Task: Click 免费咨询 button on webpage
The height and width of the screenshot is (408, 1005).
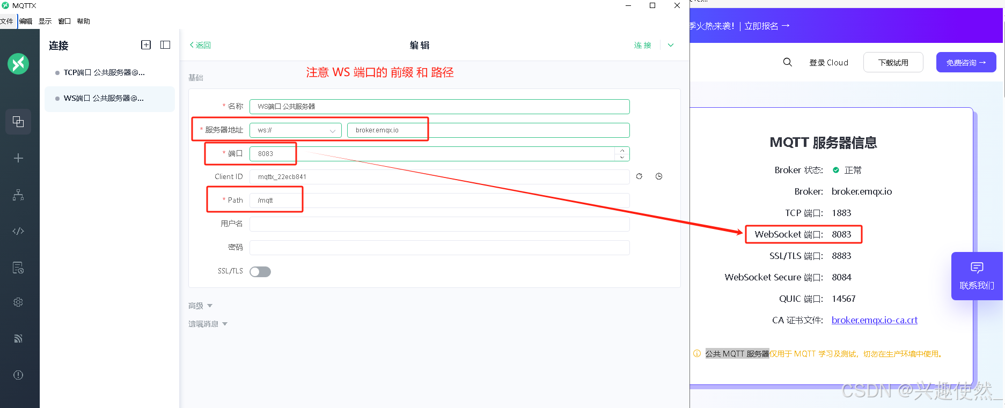Action: point(966,62)
